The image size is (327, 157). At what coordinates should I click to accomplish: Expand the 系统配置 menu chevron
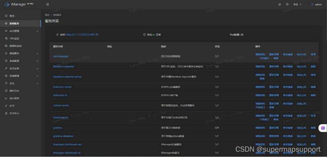coord(37,61)
